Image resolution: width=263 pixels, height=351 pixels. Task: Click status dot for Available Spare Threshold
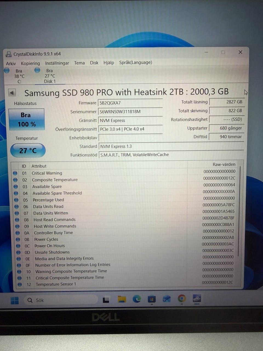pos(16,193)
